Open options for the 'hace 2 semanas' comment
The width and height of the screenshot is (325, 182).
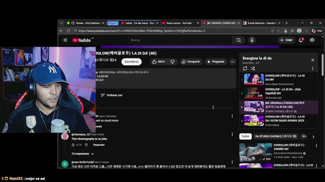click(232, 116)
